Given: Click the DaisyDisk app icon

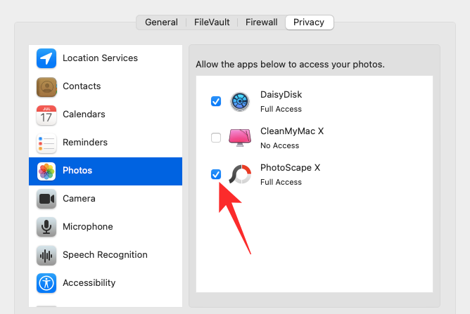Looking at the screenshot, I should click(241, 101).
